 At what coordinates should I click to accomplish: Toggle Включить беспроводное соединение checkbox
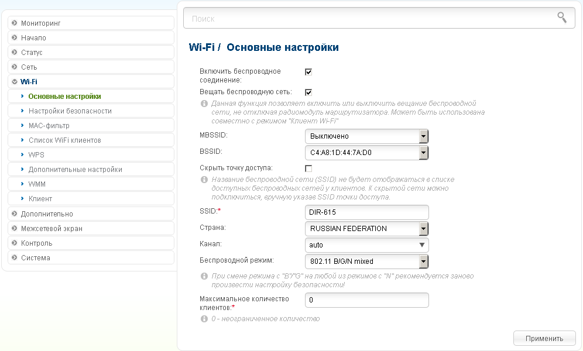(x=308, y=72)
